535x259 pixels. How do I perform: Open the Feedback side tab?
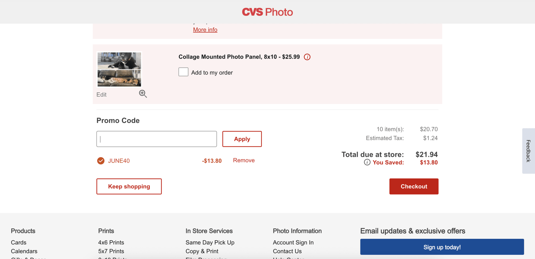tap(528, 151)
